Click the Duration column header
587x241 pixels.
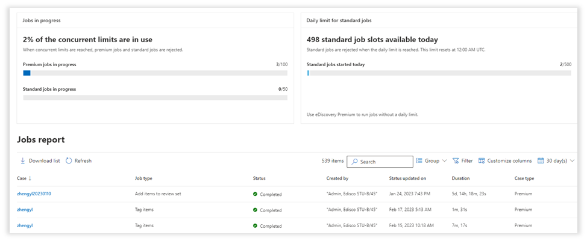pyautogui.click(x=460, y=178)
